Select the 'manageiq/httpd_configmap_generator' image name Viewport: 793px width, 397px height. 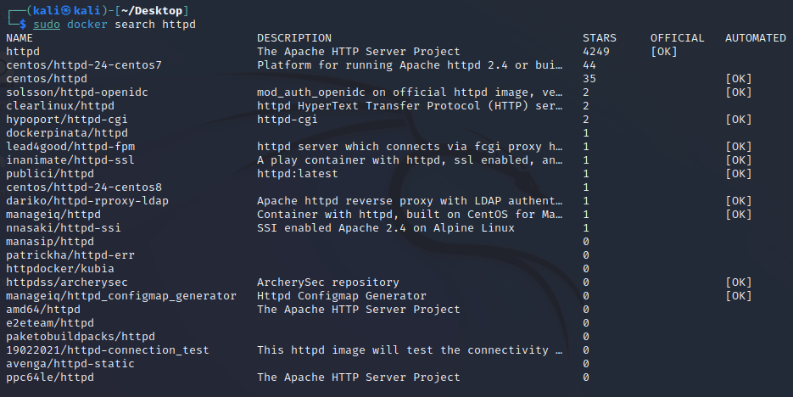(x=121, y=296)
